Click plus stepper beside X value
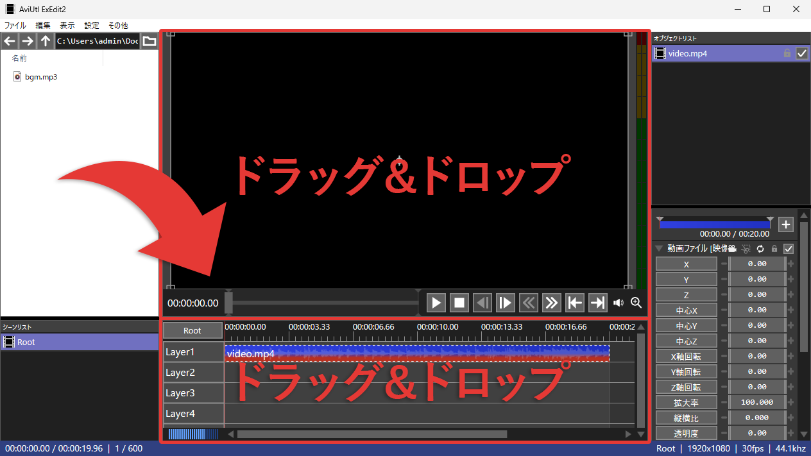 pyautogui.click(x=790, y=264)
